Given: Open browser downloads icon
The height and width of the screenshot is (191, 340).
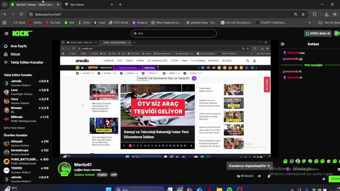Looking at the screenshot, I should (x=327, y=14).
